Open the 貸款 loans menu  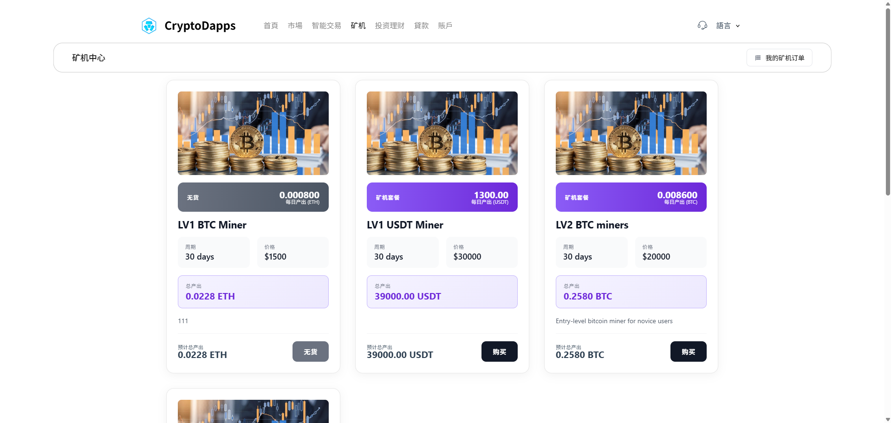tap(421, 26)
